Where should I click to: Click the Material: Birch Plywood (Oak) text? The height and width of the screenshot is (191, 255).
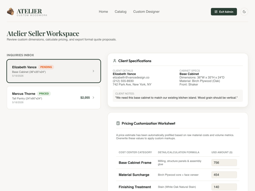200,81
